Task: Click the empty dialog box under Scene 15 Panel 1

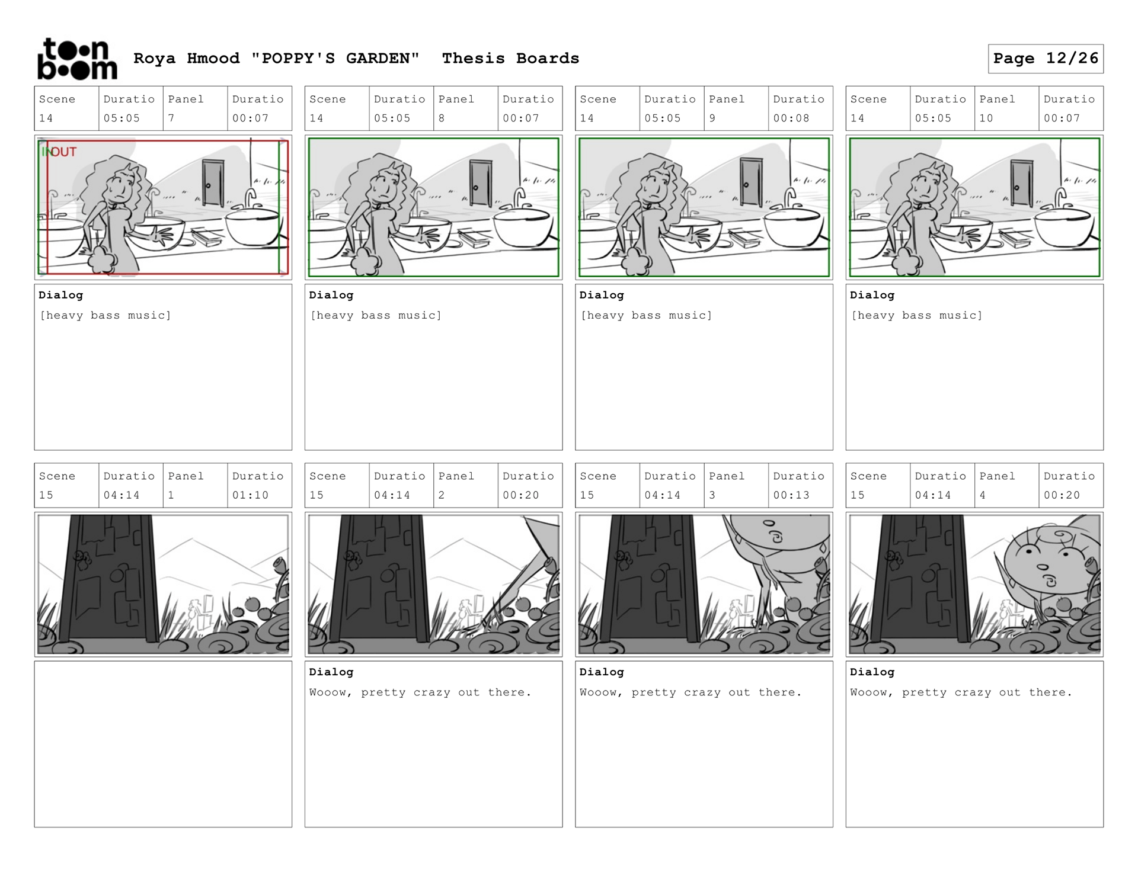Action: click(x=163, y=744)
